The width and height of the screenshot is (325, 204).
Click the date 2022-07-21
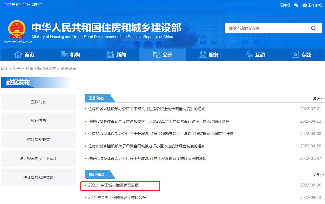[311, 109]
